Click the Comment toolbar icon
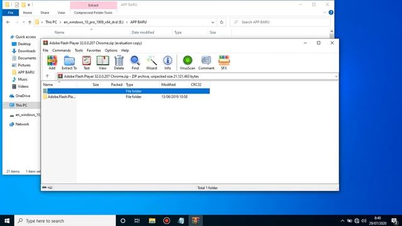Image resolution: width=402 pixels, height=226 pixels. 206,63
